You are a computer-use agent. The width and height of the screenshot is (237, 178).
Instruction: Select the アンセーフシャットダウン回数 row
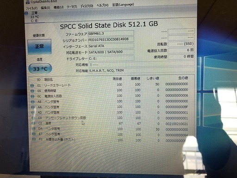pyautogui.click(x=110, y=118)
